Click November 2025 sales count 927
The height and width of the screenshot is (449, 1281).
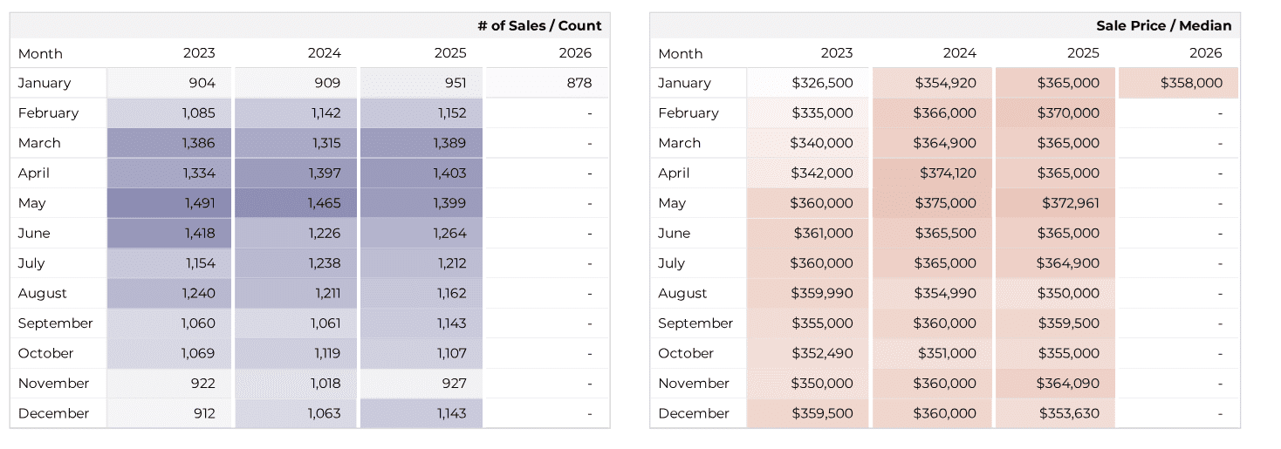(x=454, y=384)
